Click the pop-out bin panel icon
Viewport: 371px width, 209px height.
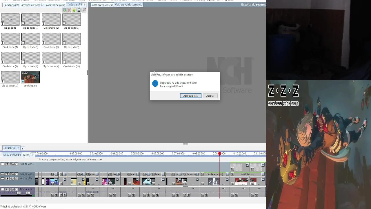[x=84, y=10]
